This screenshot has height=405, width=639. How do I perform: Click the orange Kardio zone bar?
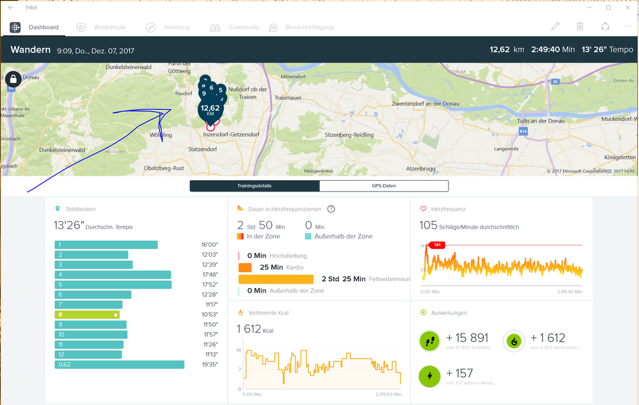tap(245, 268)
